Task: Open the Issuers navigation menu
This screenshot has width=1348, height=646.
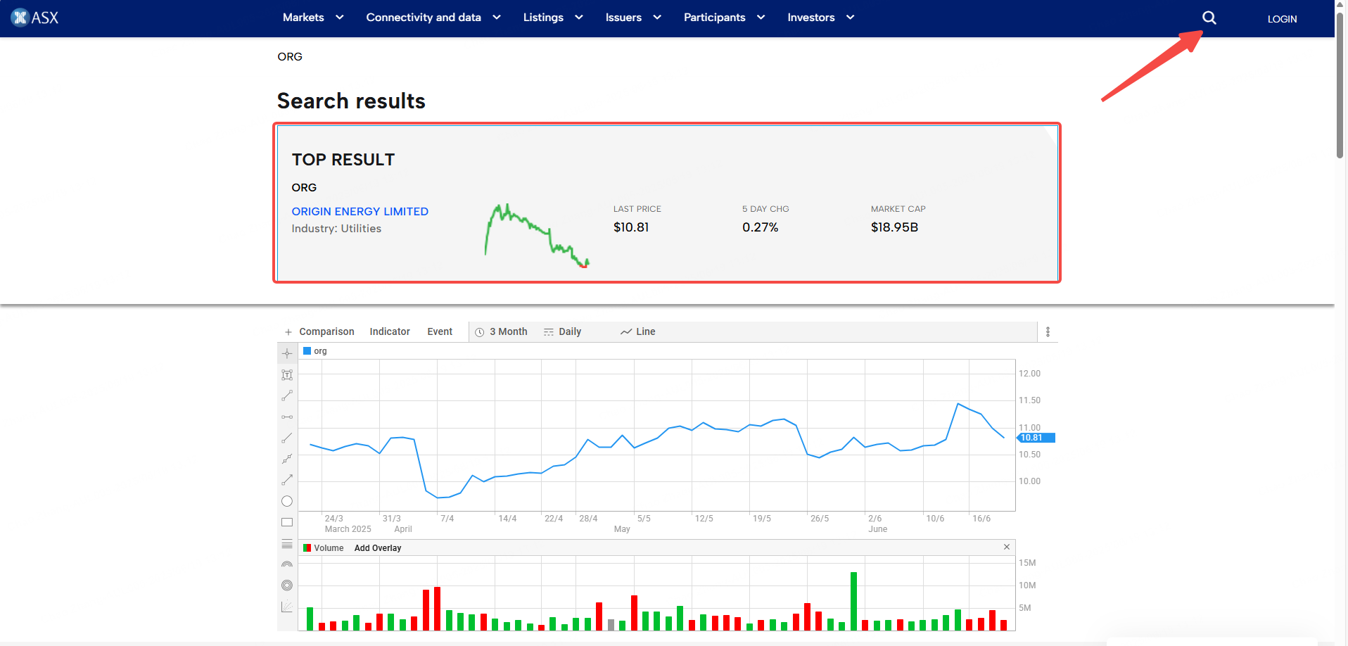Action: [623, 18]
